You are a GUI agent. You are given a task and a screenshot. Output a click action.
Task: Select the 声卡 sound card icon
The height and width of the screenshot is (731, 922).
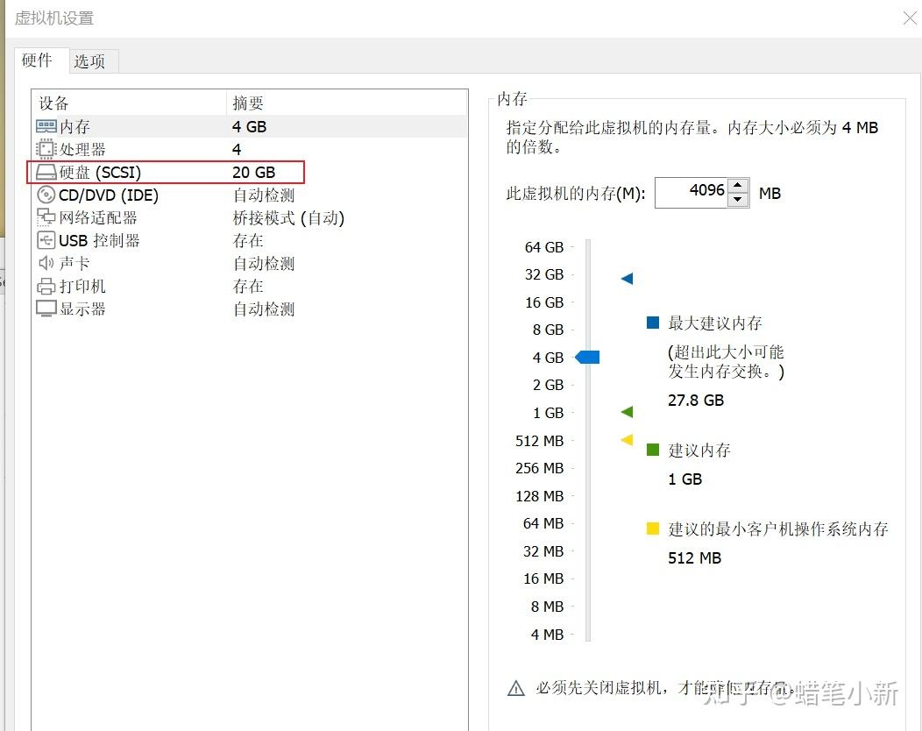coord(46,263)
